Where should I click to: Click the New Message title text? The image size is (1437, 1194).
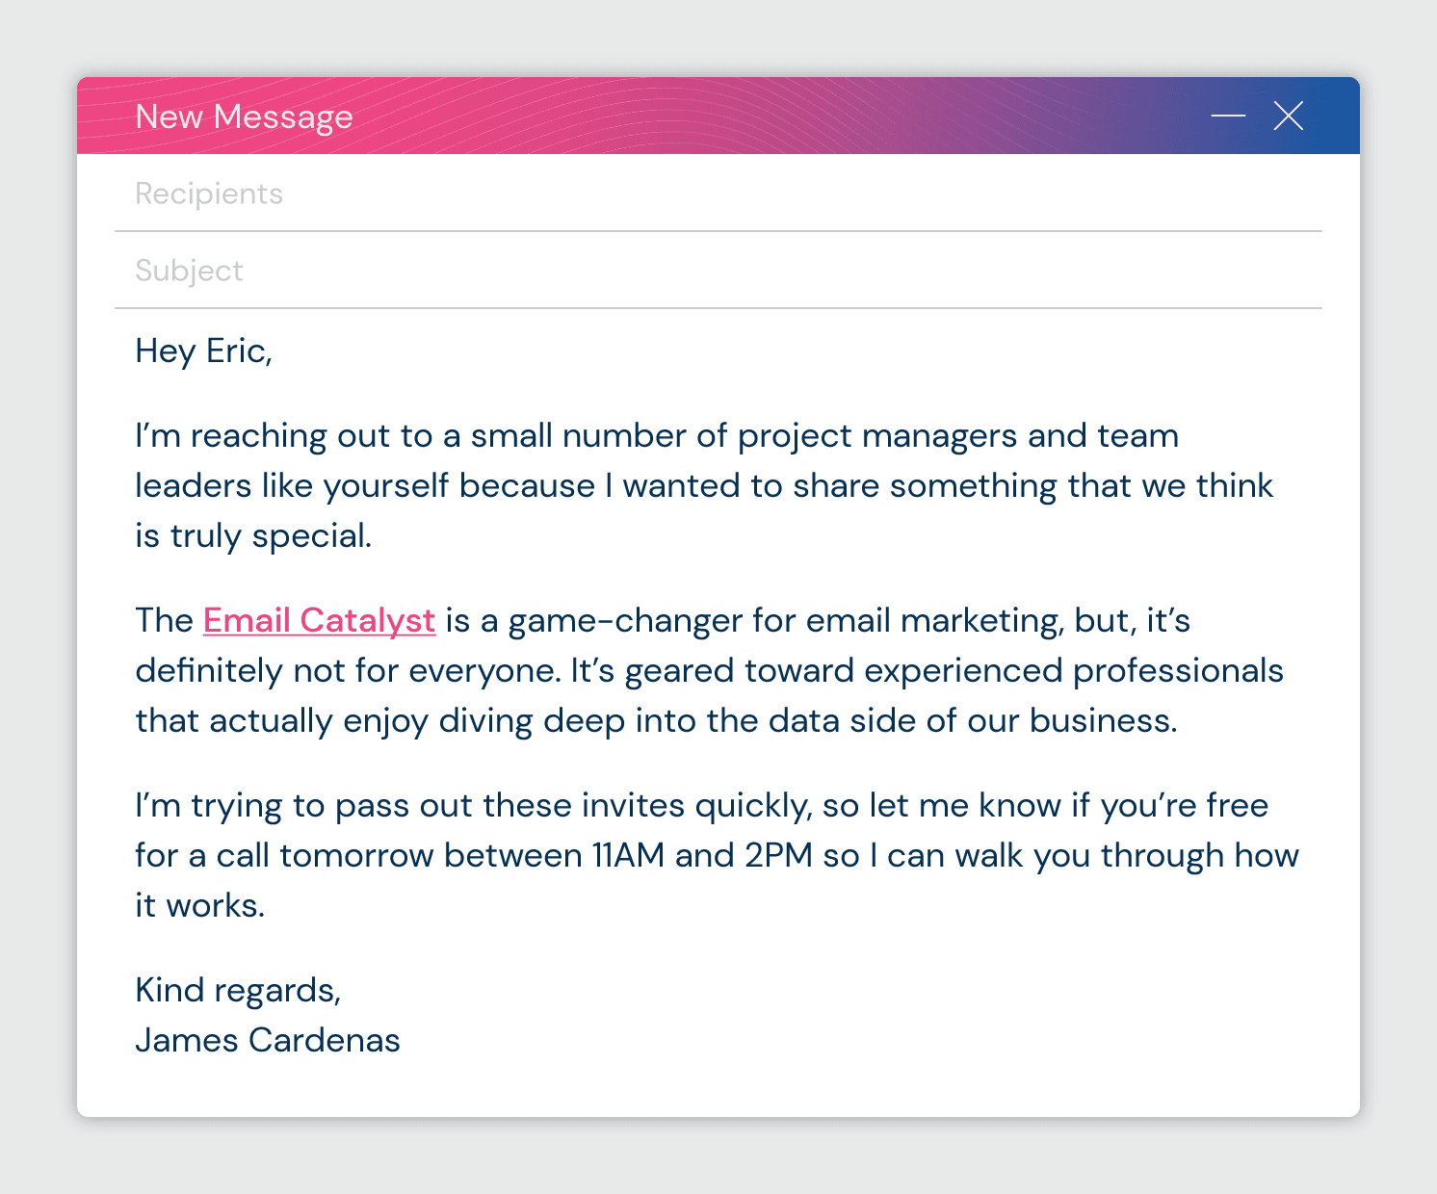tap(244, 117)
